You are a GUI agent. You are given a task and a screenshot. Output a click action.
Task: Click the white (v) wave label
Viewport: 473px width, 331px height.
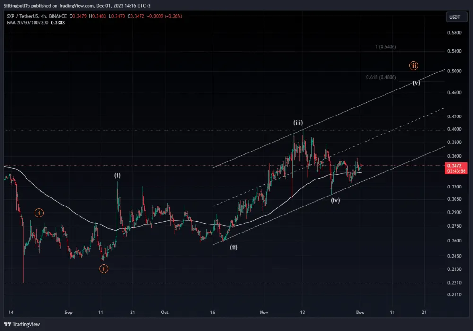coord(416,83)
